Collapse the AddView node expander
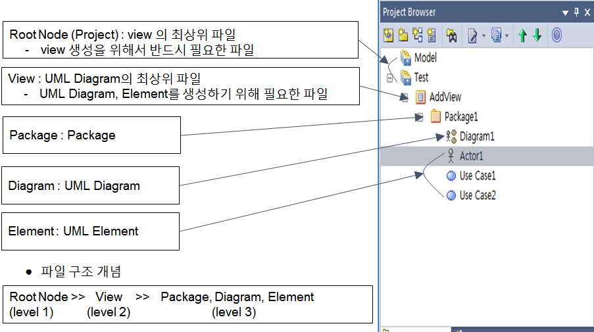Viewport: 594px width, 332px height. (x=405, y=98)
